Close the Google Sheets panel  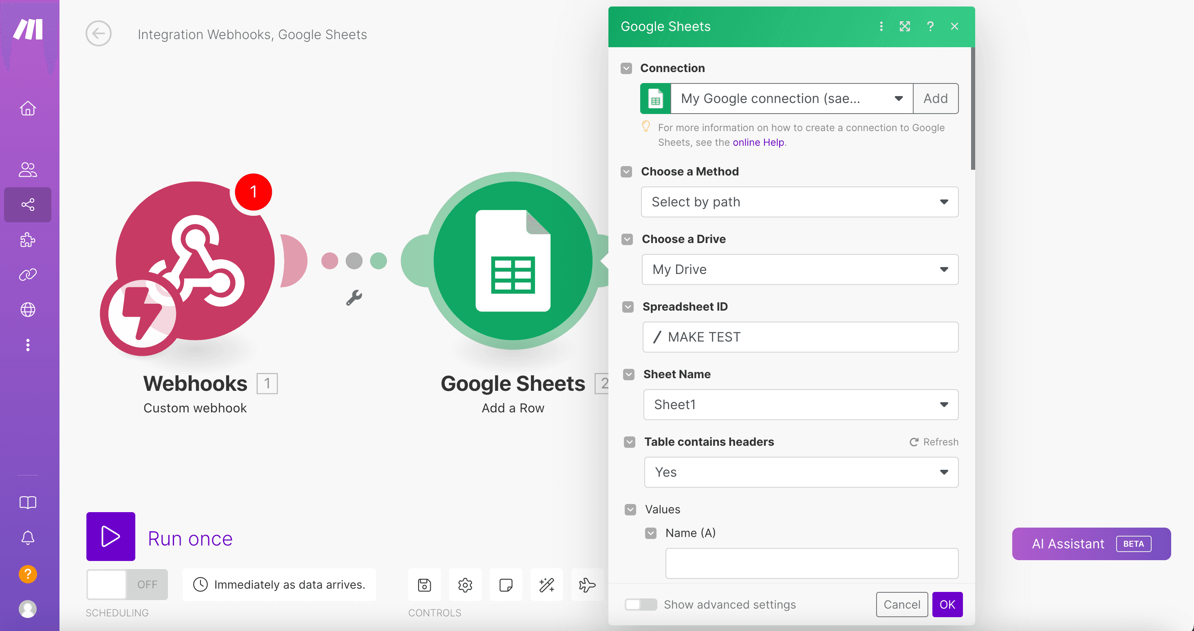coord(954,26)
